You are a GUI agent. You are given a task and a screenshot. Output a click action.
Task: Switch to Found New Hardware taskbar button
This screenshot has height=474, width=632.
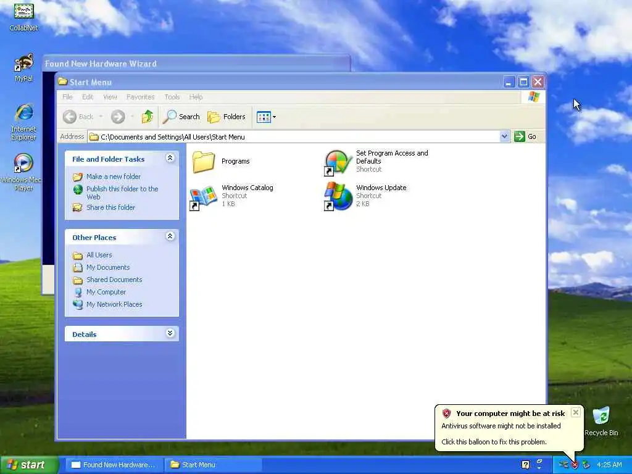coord(114,465)
